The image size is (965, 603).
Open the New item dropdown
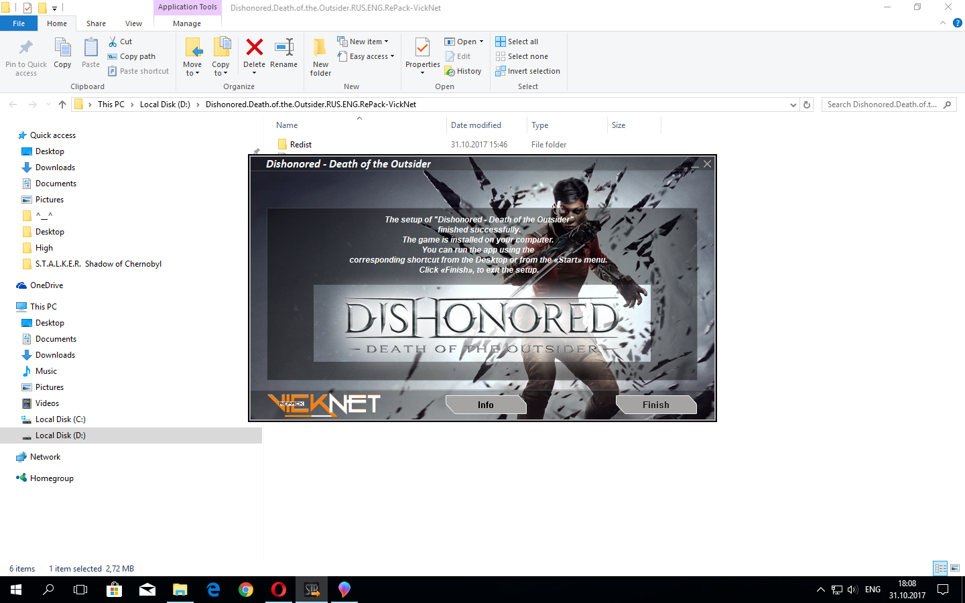363,42
